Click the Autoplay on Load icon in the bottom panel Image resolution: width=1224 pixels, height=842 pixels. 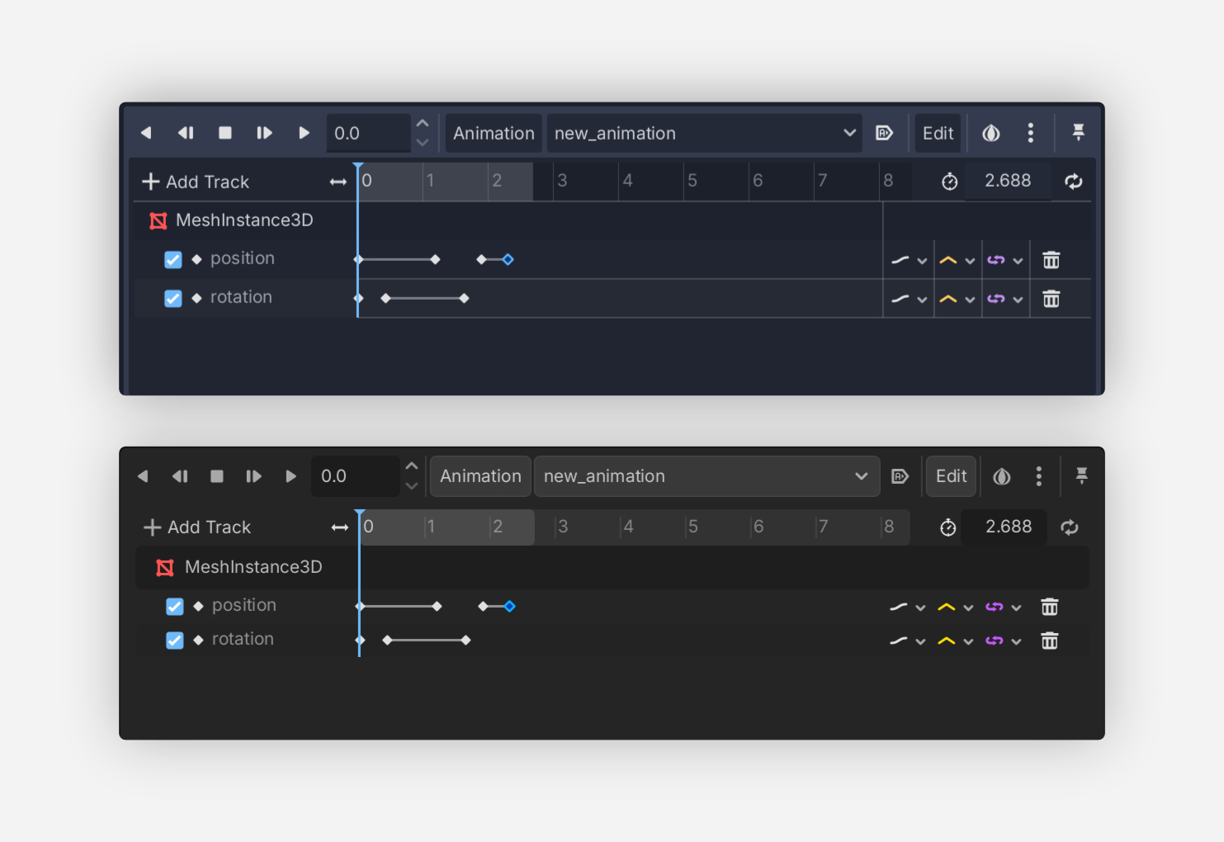click(900, 476)
